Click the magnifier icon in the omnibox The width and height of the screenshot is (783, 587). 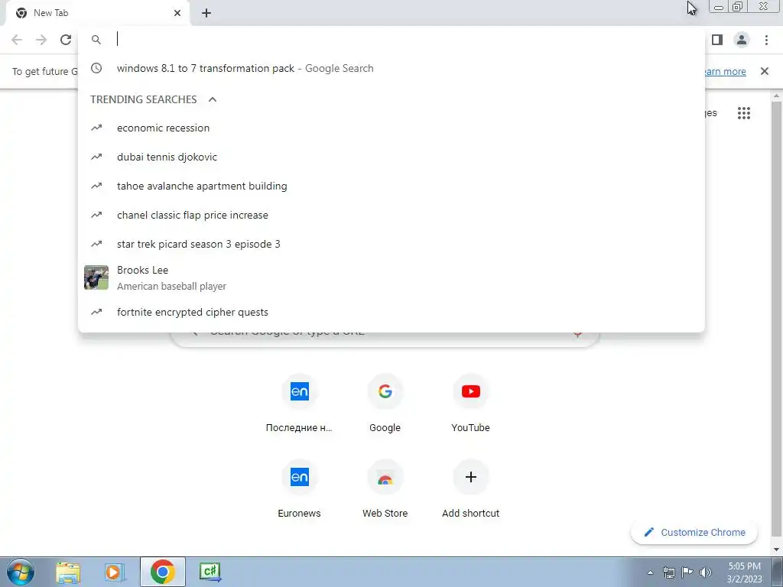click(96, 40)
